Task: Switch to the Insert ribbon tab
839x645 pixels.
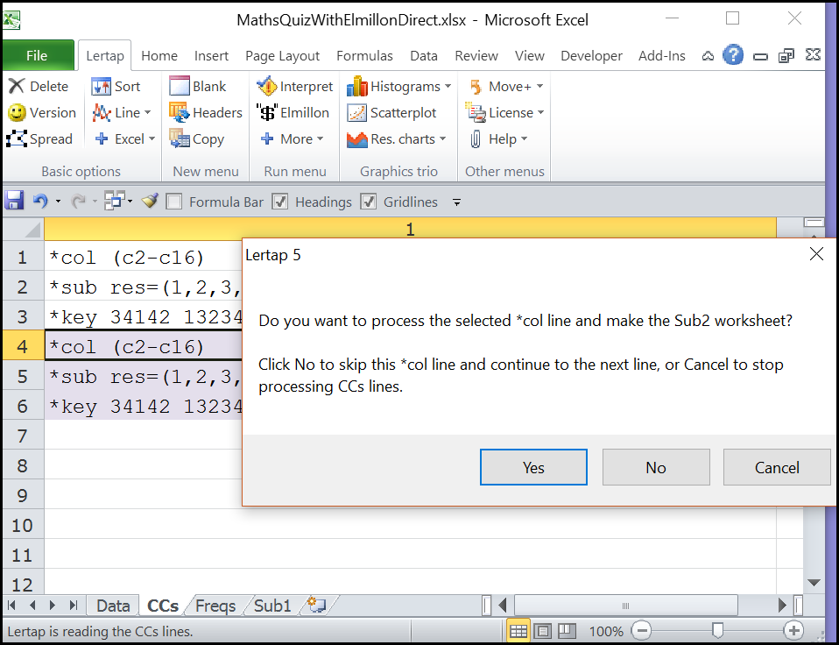Action: pyautogui.click(x=211, y=56)
